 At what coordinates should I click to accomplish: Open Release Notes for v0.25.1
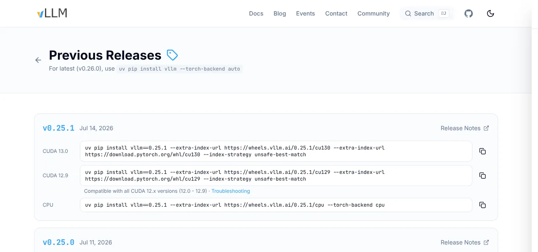click(465, 128)
